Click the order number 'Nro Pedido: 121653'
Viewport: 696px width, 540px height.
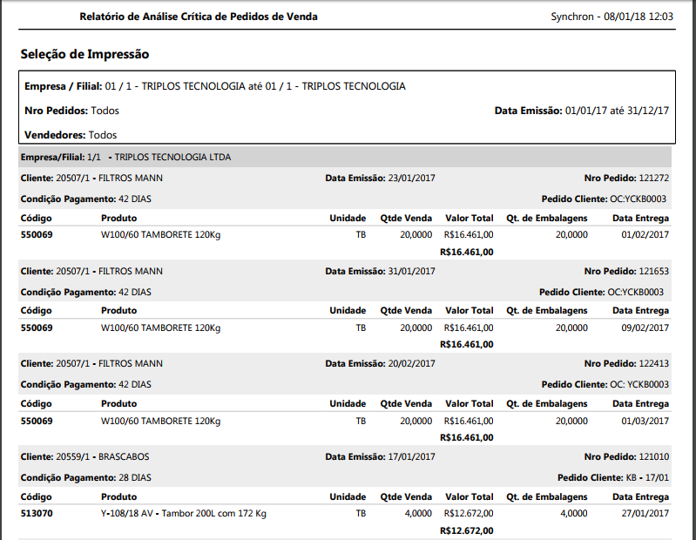[x=626, y=271]
